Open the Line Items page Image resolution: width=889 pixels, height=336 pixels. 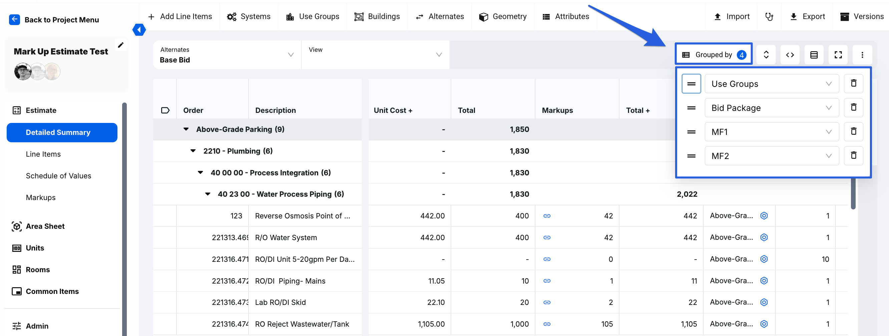coord(43,154)
